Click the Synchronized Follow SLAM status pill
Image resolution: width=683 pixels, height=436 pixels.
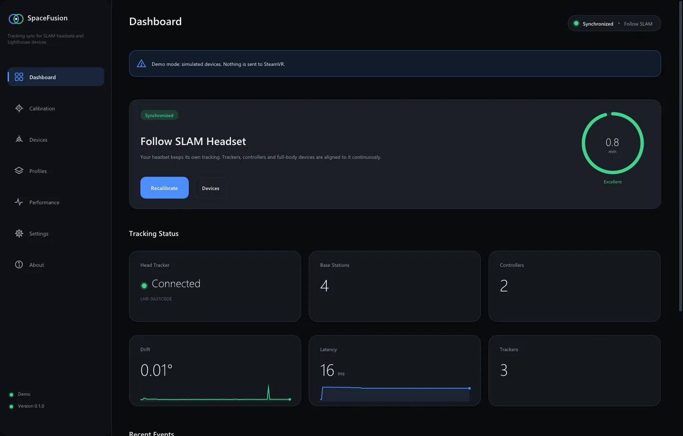pyautogui.click(x=614, y=23)
